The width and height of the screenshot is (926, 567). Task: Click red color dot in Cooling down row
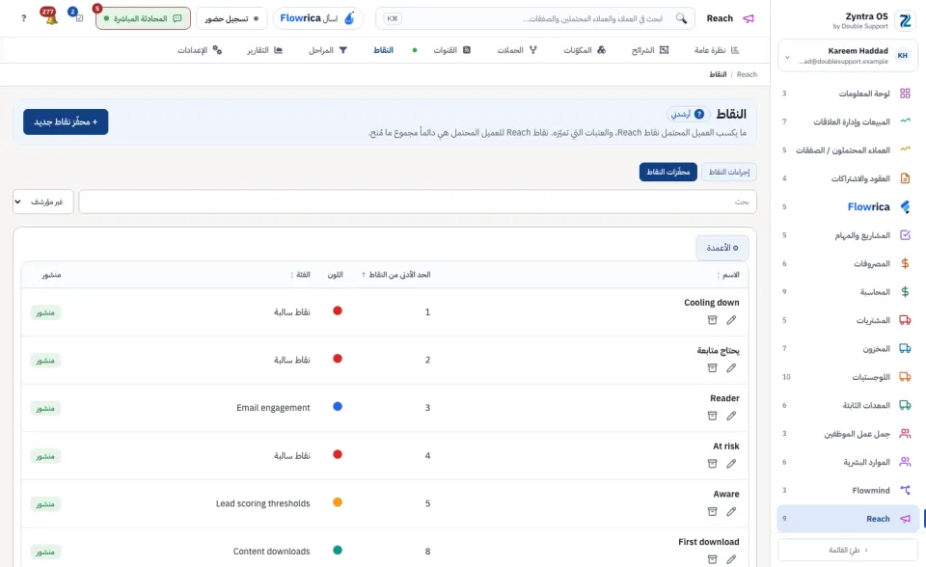pos(338,310)
